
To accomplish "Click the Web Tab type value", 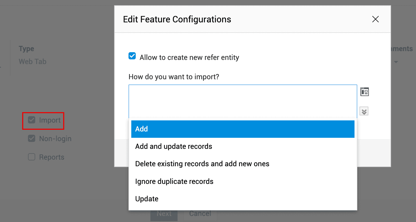I will coord(32,62).
